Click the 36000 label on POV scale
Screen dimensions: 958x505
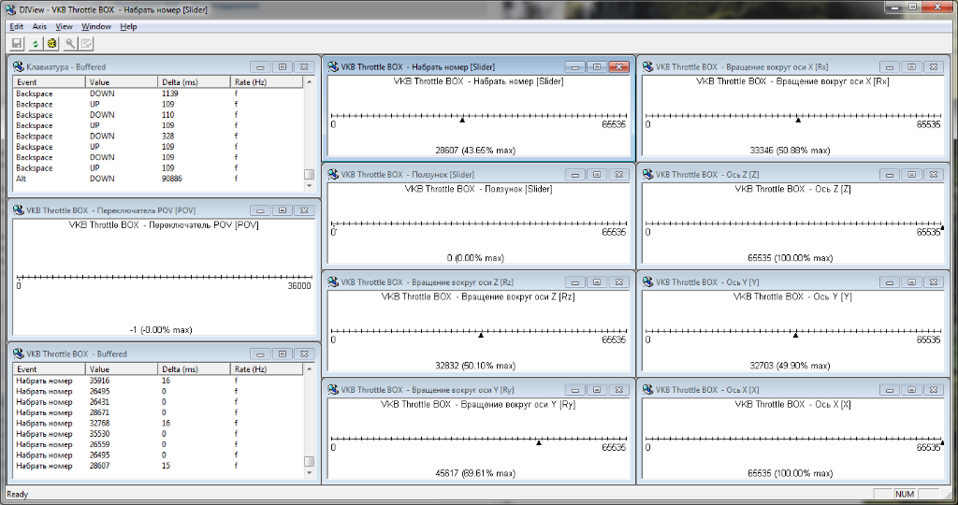[299, 286]
